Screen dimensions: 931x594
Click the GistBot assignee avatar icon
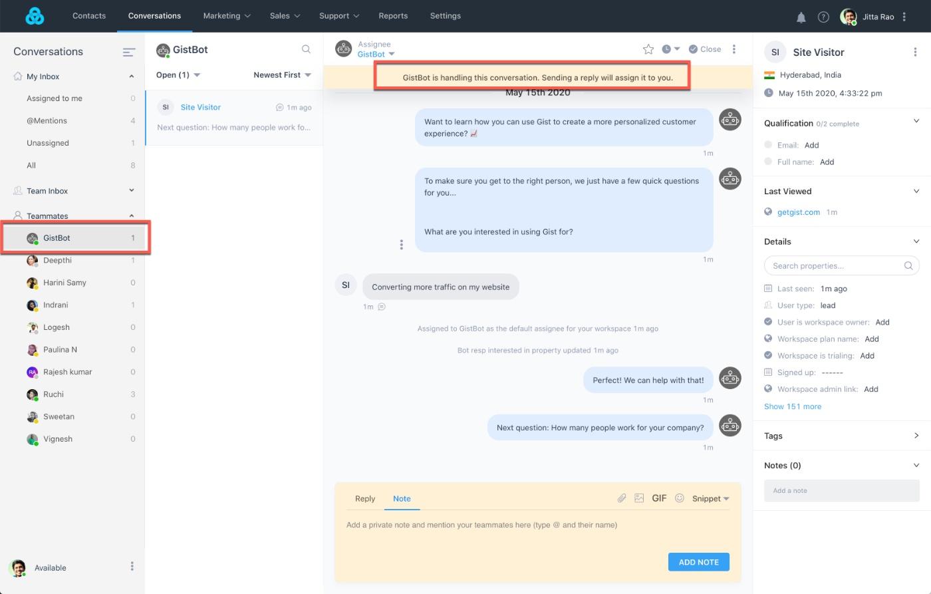click(343, 49)
